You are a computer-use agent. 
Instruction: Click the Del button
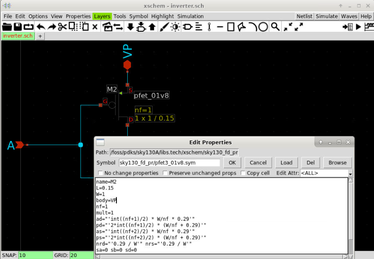pos(310,163)
